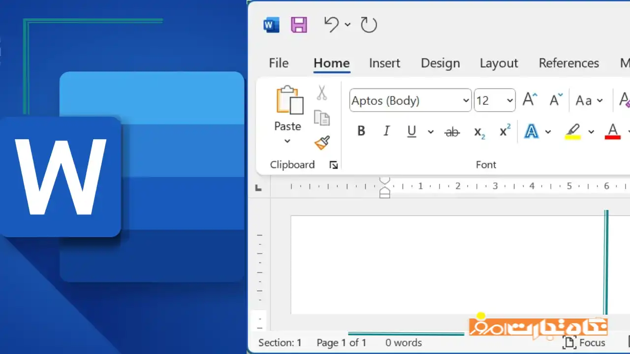This screenshot has height=354, width=630.
Task: Click the Focus mode button
Action: [584, 343]
